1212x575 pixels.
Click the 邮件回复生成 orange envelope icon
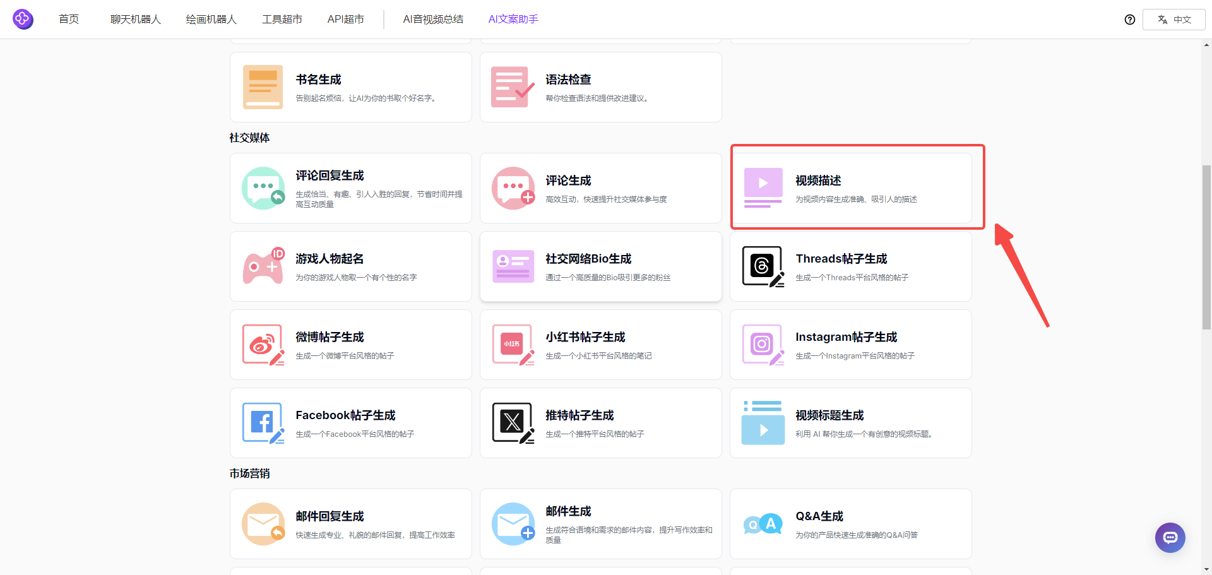tap(263, 524)
